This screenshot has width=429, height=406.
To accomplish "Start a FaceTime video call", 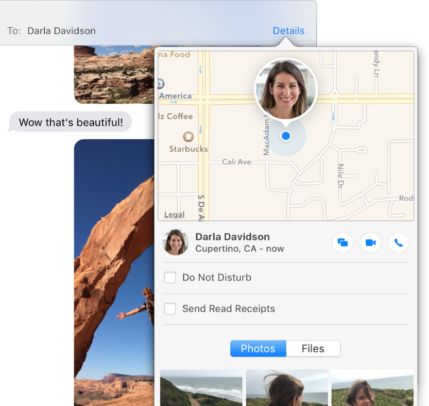I will (370, 242).
